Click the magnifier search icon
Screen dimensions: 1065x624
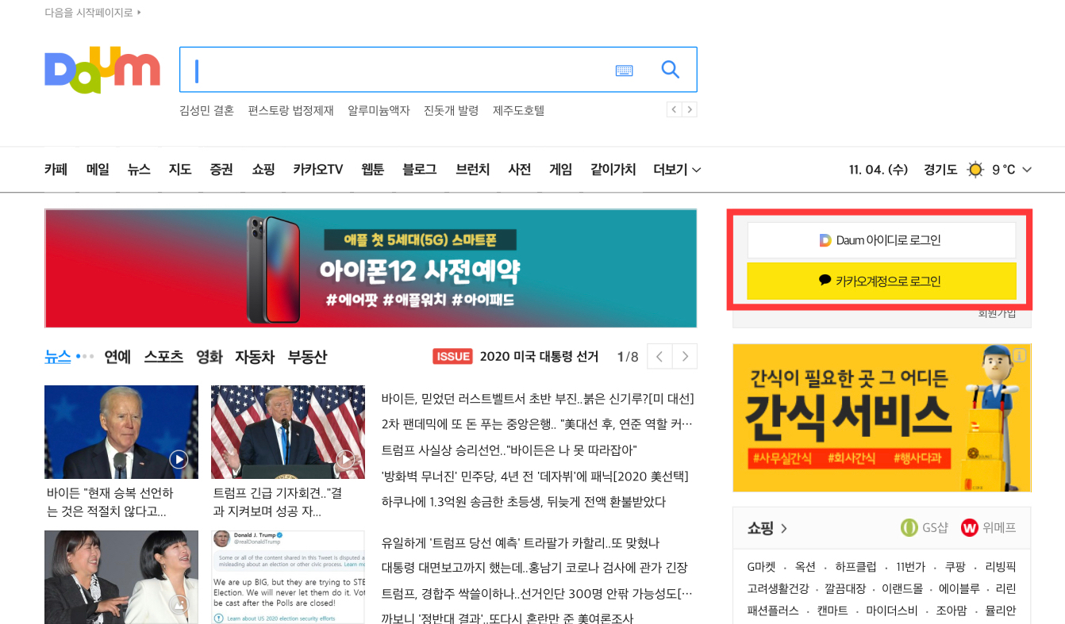point(671,70)
